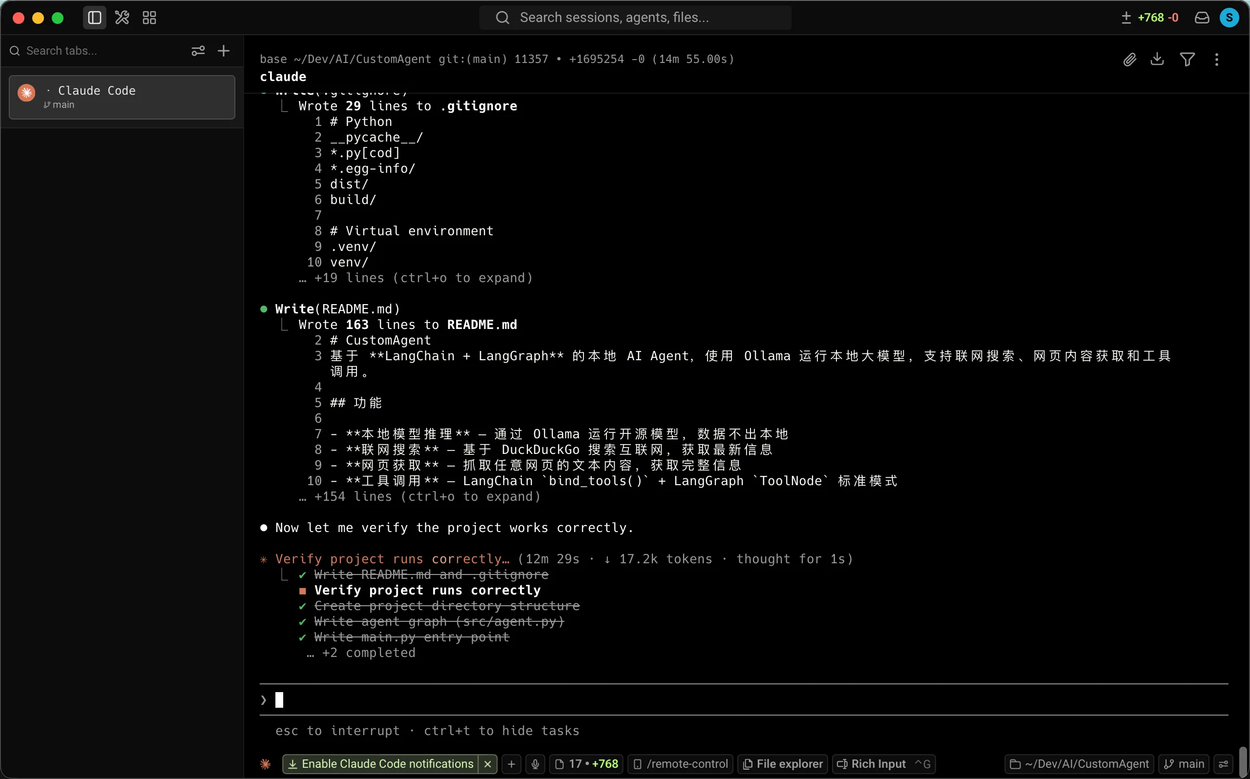Click the /remote-control button

coord(680,763)
